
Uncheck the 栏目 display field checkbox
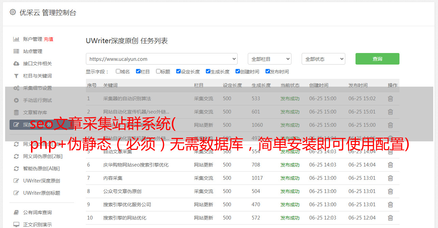click(138, 71)
